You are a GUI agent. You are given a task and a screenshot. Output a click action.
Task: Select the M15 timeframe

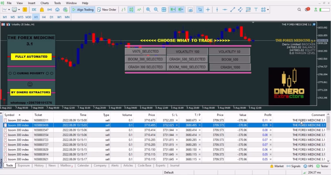21,17
